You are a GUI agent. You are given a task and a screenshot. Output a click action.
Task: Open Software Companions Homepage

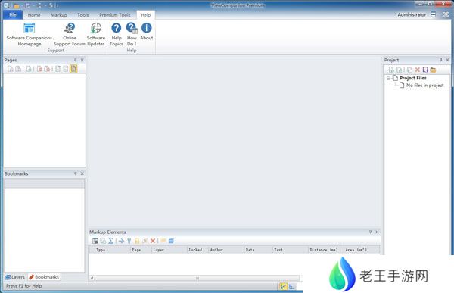click(30, 35)
